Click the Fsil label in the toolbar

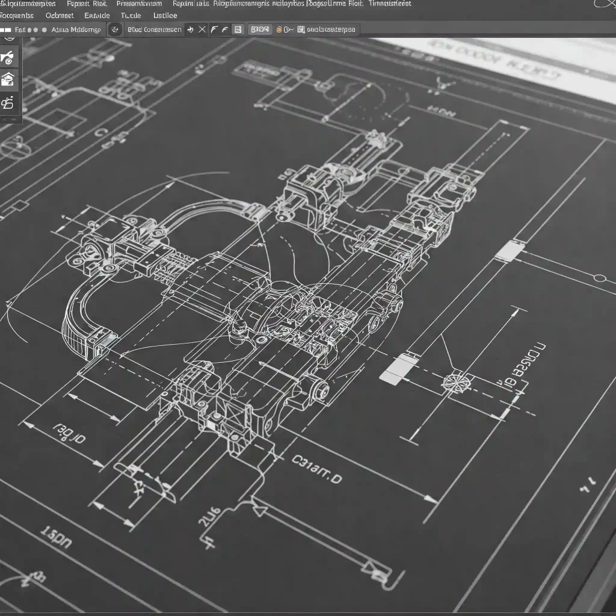coord(20,29)
